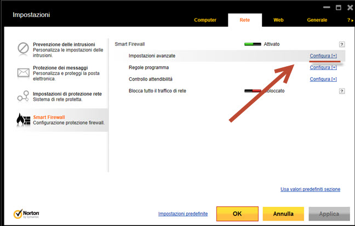
Task: Select Protezione dei messaggi section
Action: pyautogui.click(x=61, y=73)
